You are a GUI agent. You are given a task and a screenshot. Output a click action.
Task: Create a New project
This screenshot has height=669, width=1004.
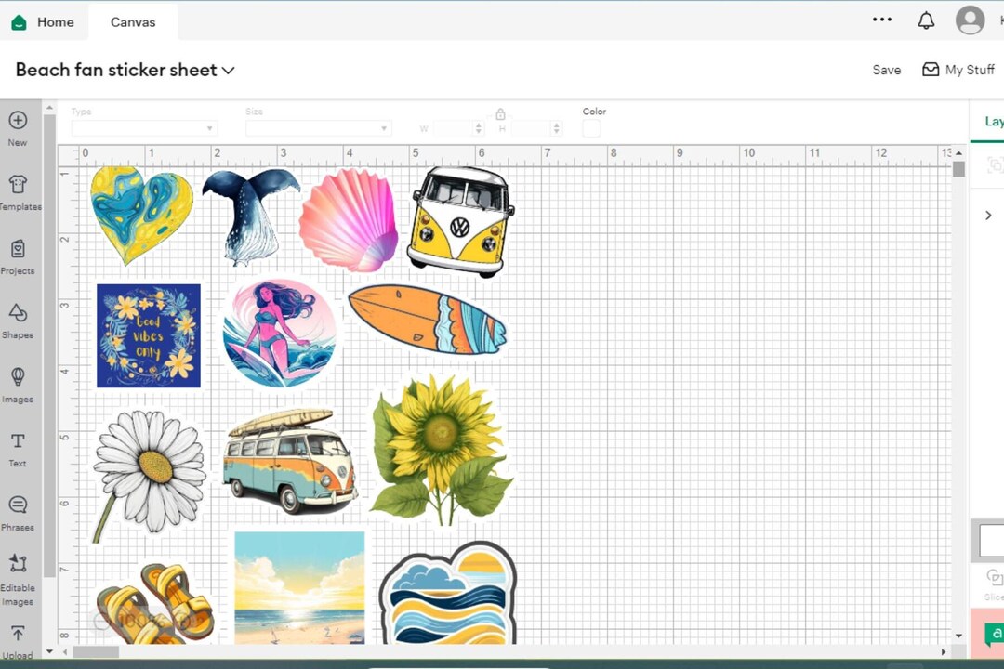coord(18,128)
